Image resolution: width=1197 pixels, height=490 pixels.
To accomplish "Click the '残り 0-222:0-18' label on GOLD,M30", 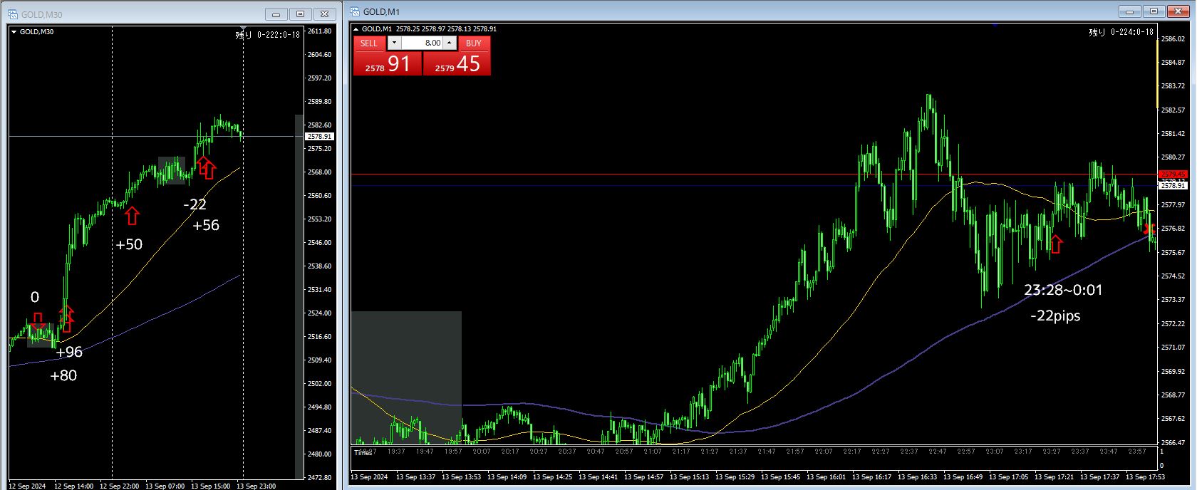I will [x=268, y=34].
